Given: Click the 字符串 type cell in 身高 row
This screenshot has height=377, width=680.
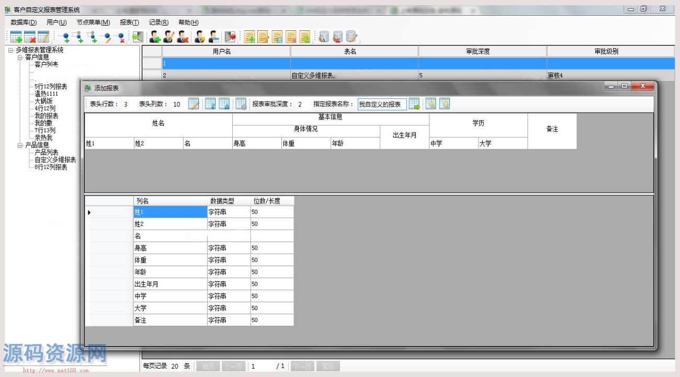Looking at the screenshot, I should point(229,248).
